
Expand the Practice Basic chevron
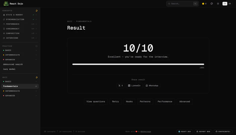point(36,50)
